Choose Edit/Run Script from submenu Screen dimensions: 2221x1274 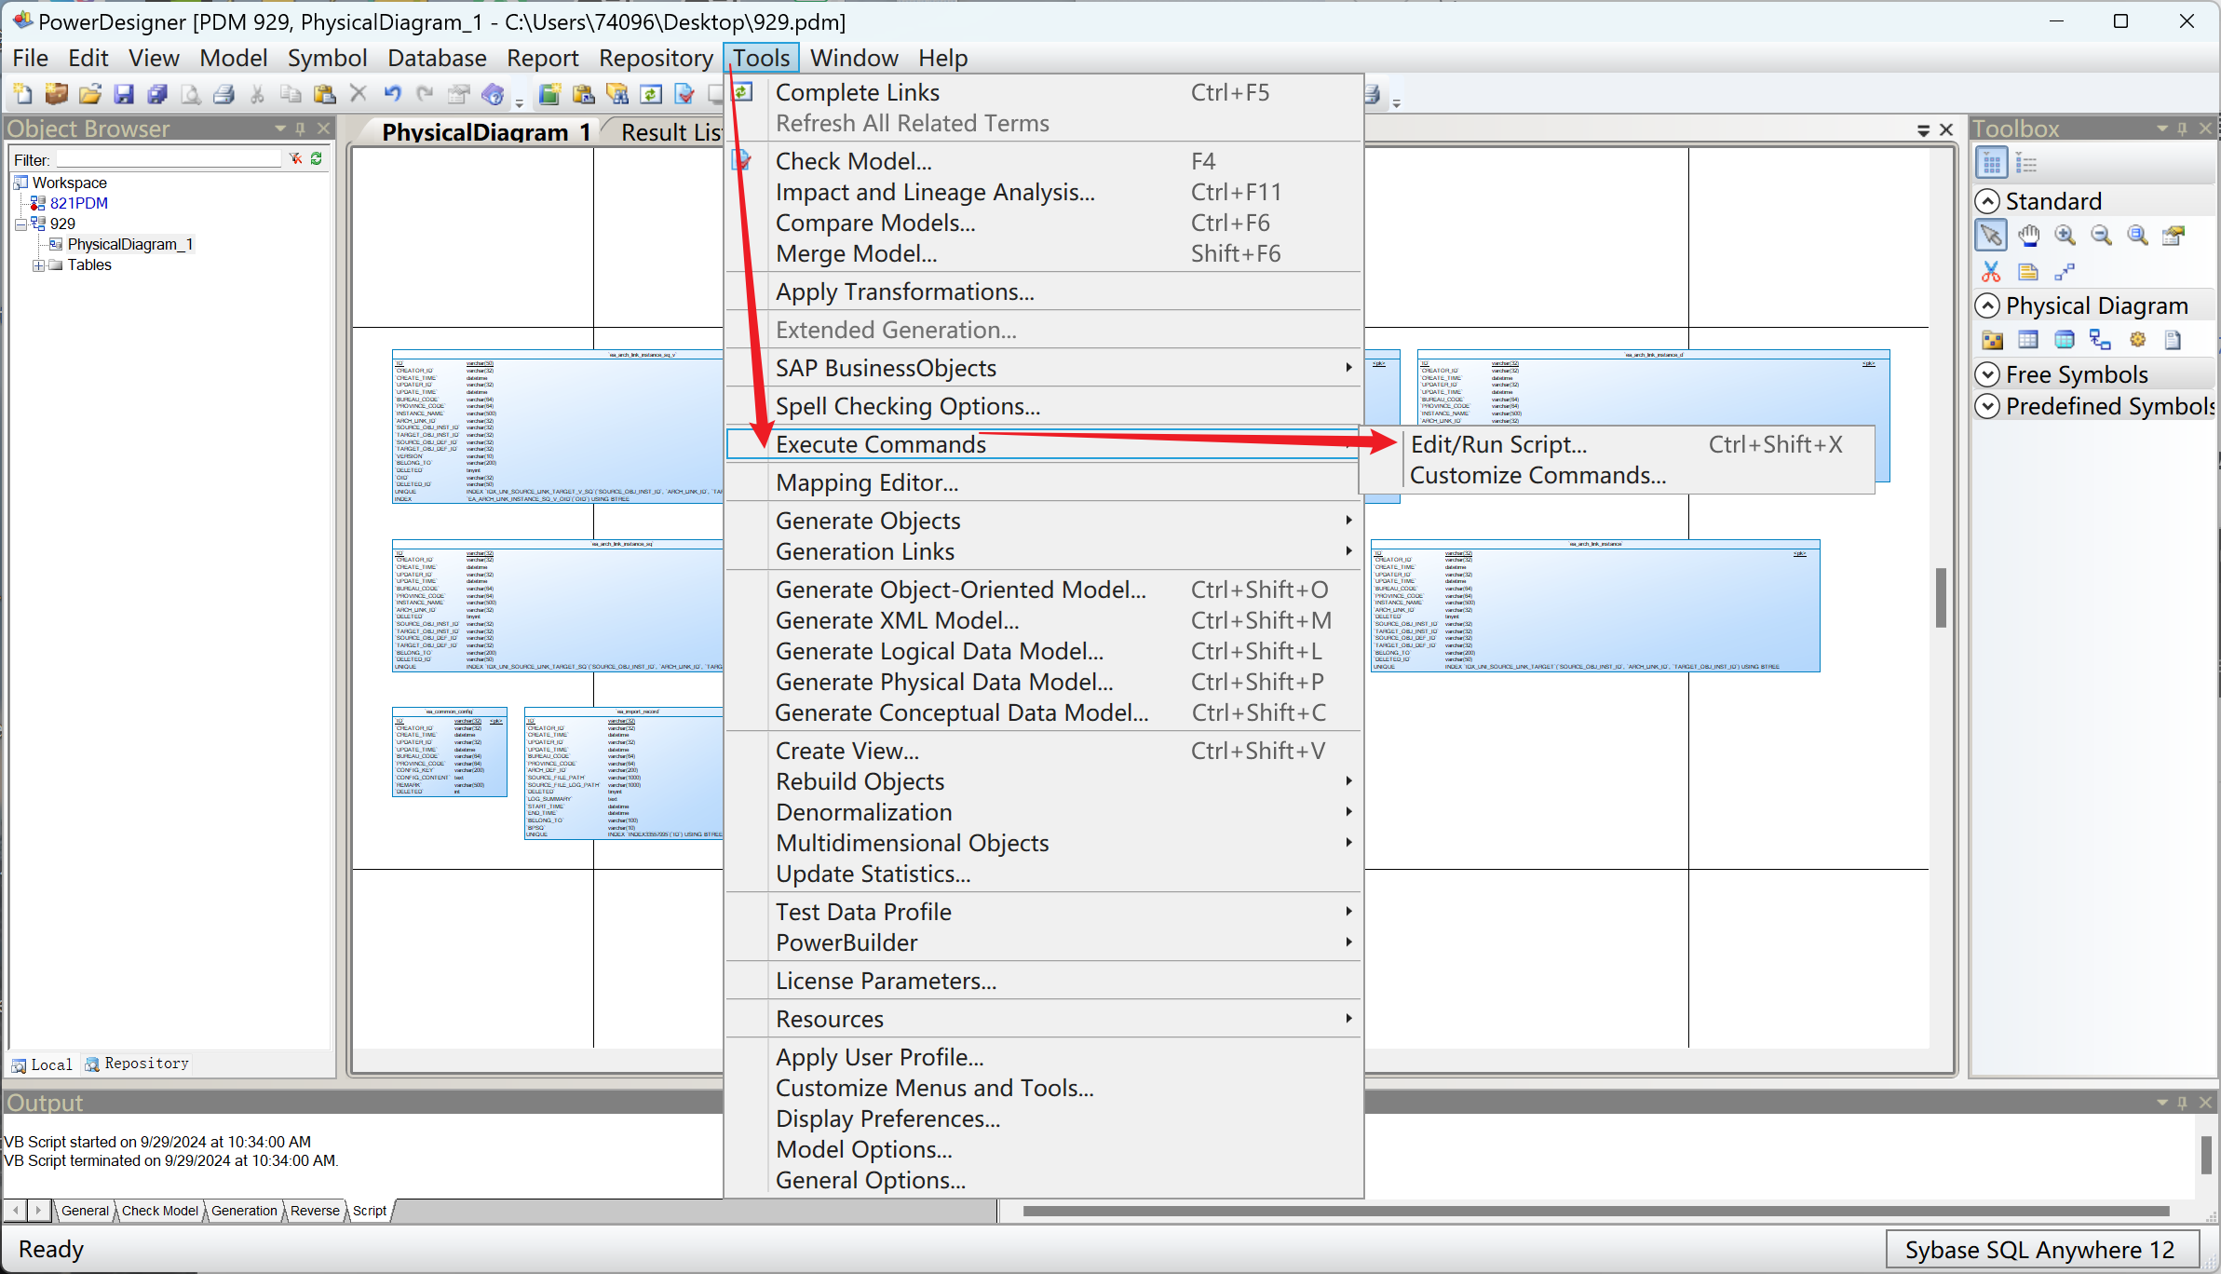pyautogui.click(x=1498, y=444)
